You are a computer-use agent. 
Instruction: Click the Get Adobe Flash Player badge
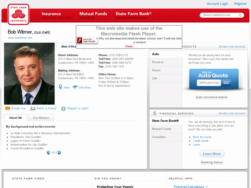coord(87,40)
